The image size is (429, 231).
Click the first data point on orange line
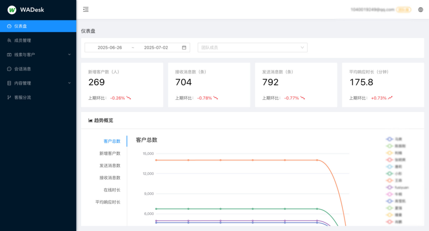(156, 160)
